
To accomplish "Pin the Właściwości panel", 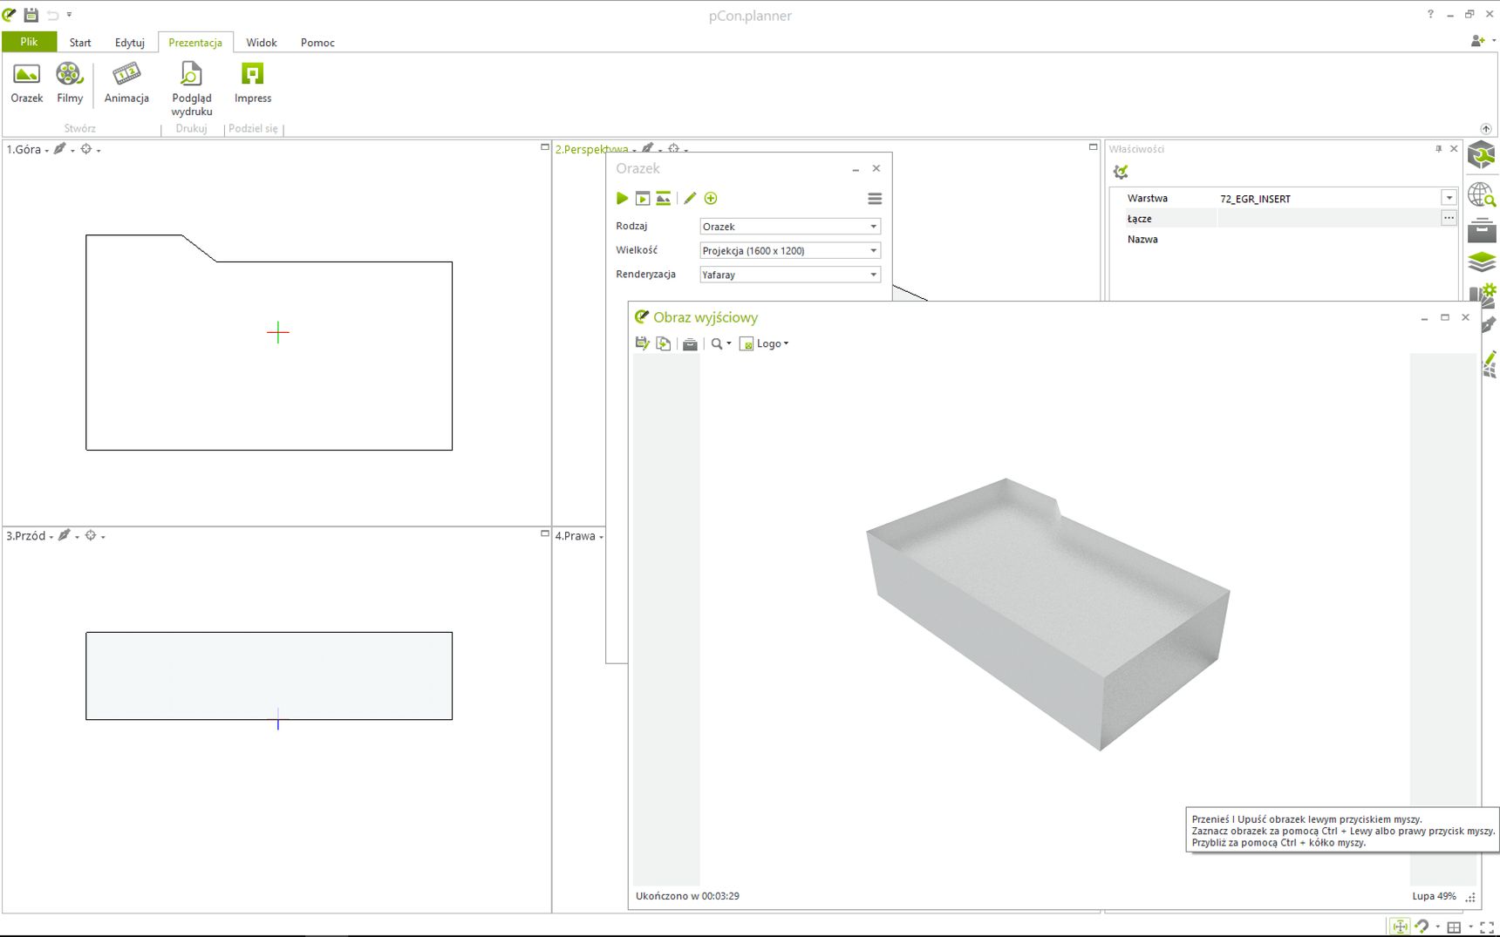I will (1438, 149).
